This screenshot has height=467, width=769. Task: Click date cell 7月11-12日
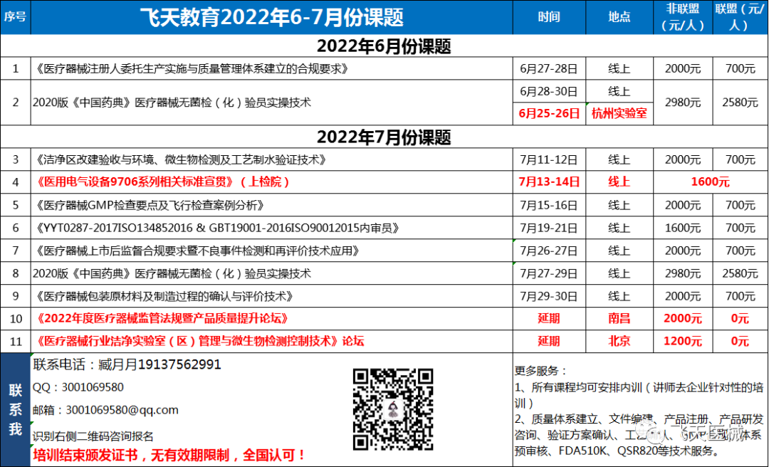(549, 159)
